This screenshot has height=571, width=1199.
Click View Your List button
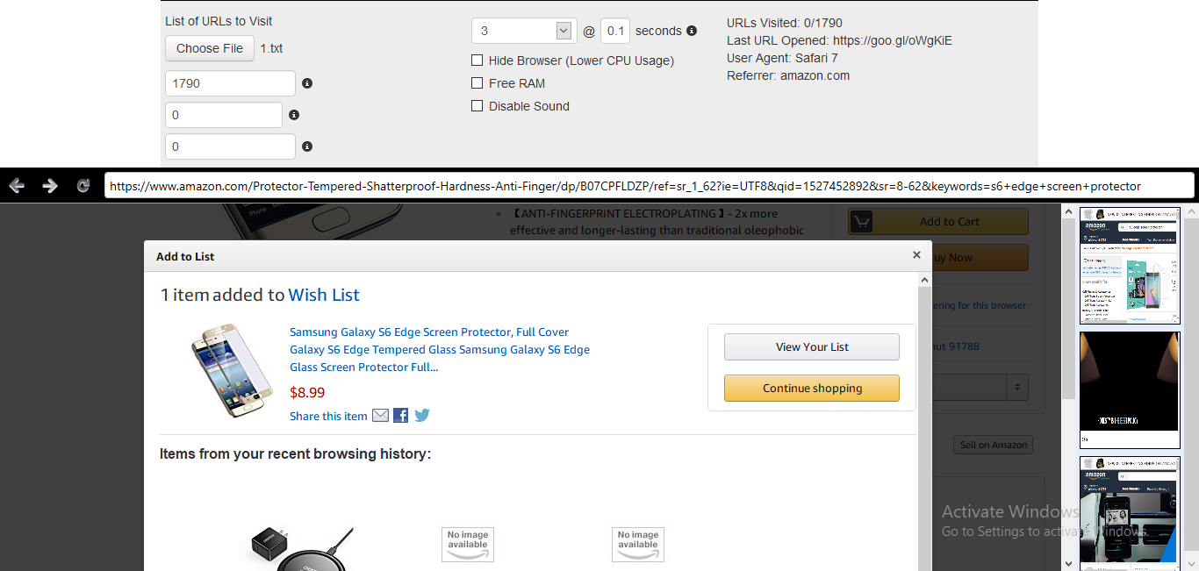[x=812, y=346]
